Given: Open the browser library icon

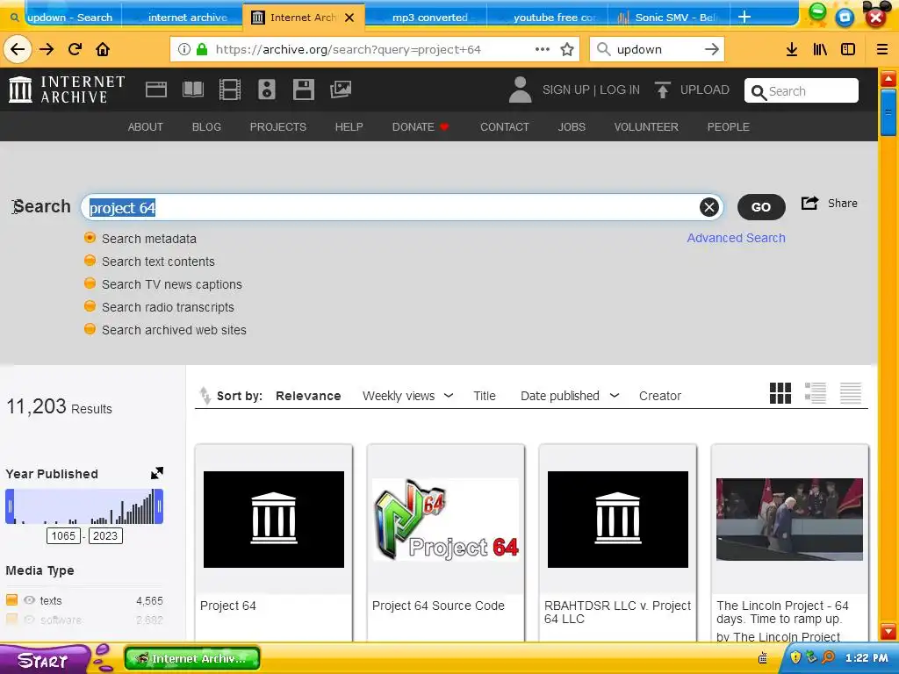Looking at the screenshot, I should tap(821, 49).
